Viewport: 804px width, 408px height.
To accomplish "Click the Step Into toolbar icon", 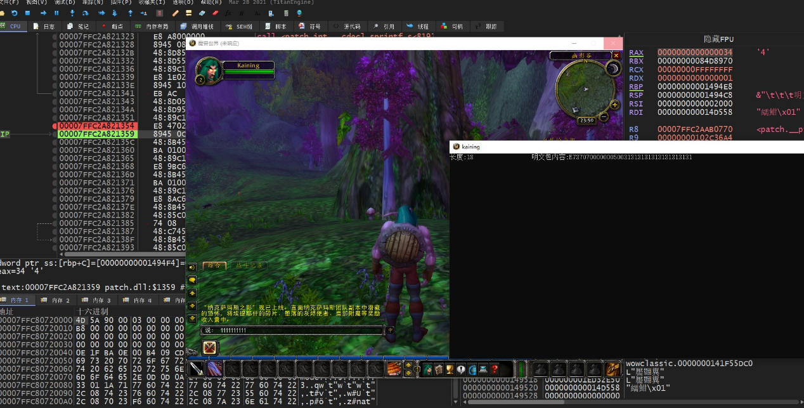I will 72,13.
